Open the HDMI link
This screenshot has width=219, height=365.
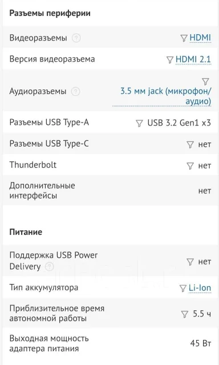tap(200, 38)
